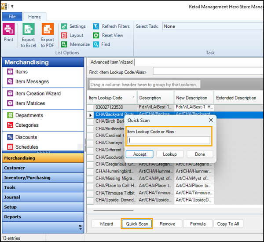Open Item Messages in sidebar

tap(28, 81)
